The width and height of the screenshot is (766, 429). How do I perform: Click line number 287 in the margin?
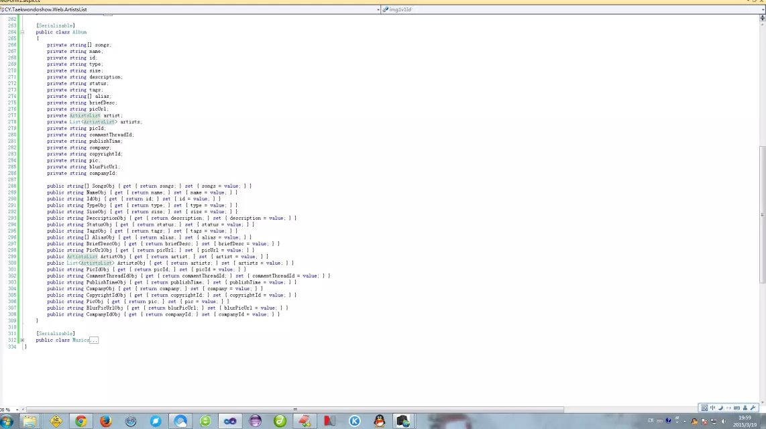click(x=11, y=180)
